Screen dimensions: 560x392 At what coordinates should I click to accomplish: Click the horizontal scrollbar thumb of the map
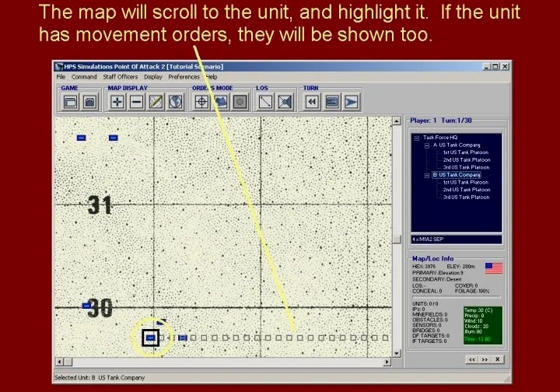pos(68,362)
